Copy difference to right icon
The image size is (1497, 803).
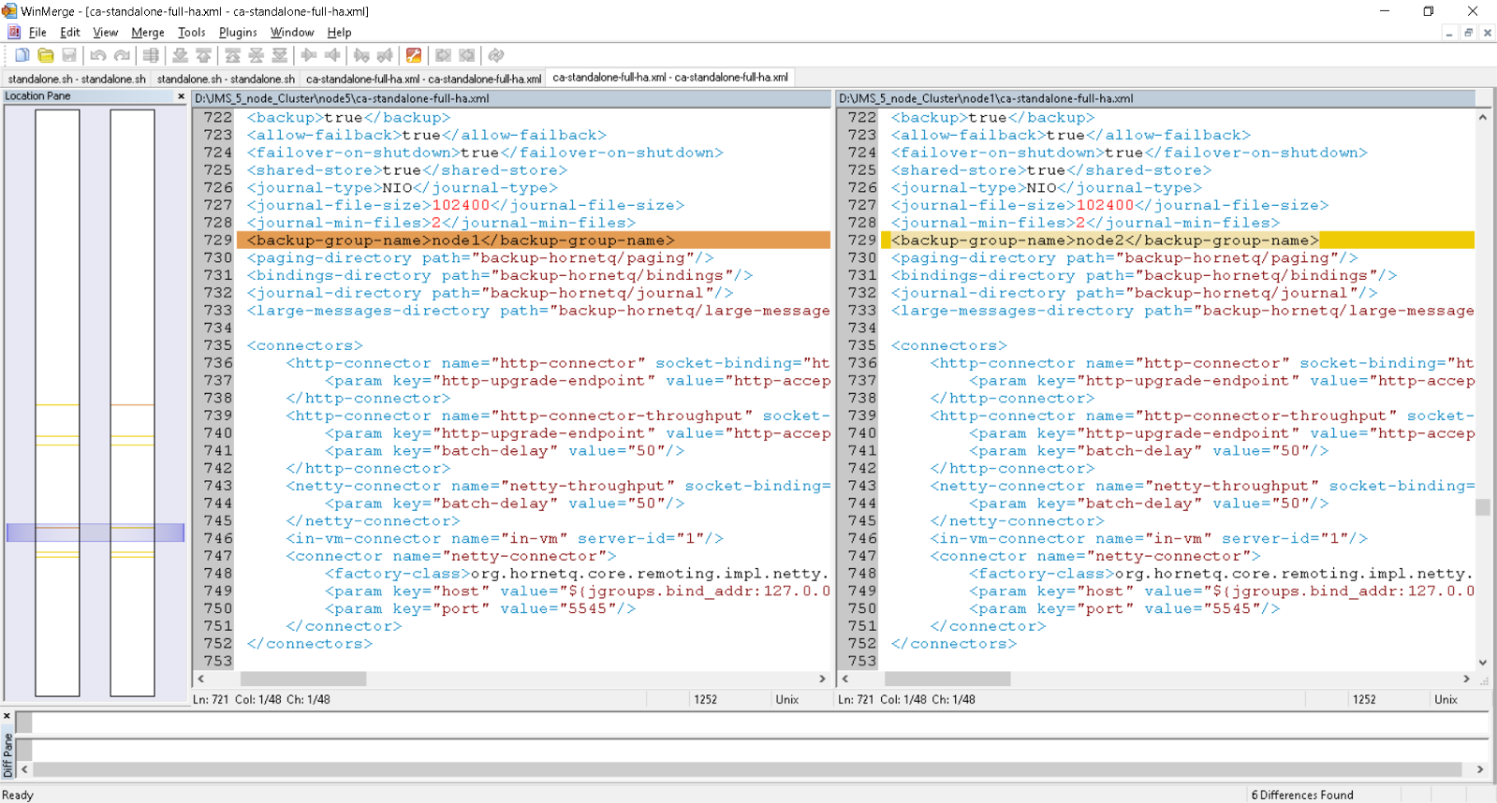point(309,55)
